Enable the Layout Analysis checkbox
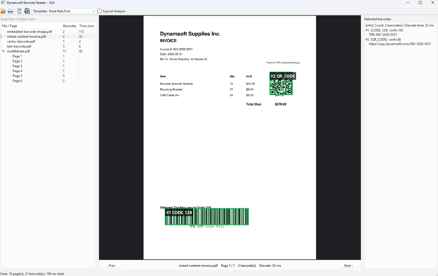The height and width of the screenshot is (276, 438). tap(100, 11)
